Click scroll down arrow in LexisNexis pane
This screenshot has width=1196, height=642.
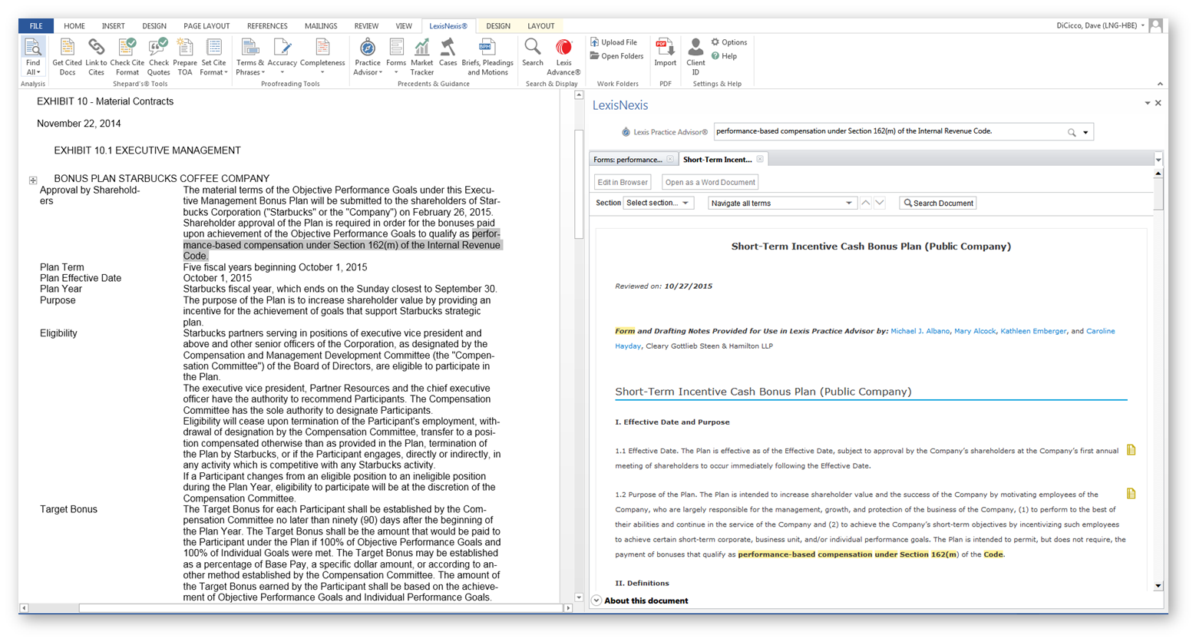tap(1158, 586)
